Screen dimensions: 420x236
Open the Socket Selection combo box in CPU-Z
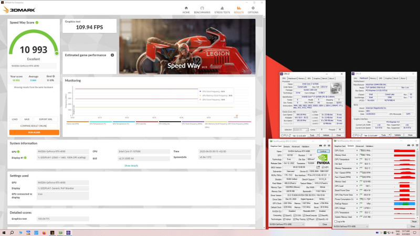point(300,130)
